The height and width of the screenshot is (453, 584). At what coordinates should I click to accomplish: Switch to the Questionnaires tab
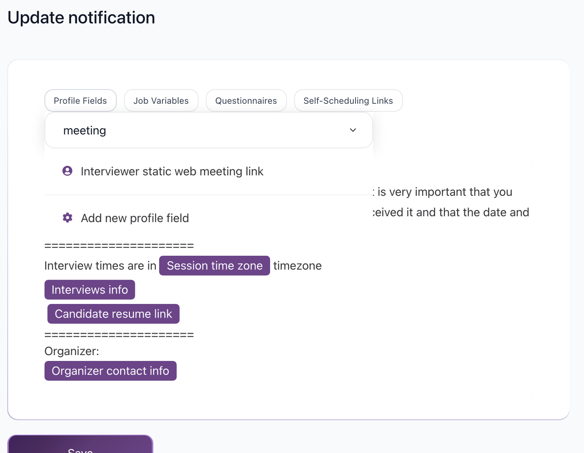[246, 101]
